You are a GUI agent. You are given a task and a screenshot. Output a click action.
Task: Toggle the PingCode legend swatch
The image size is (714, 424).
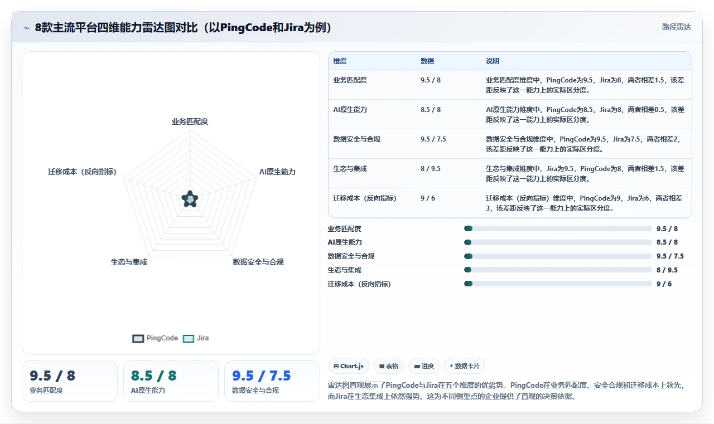[x=138, y=338]
